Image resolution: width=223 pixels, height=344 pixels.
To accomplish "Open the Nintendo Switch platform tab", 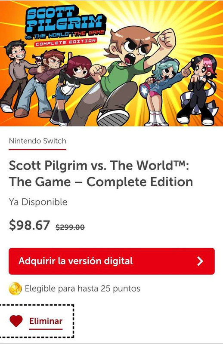I will point(37,141).
